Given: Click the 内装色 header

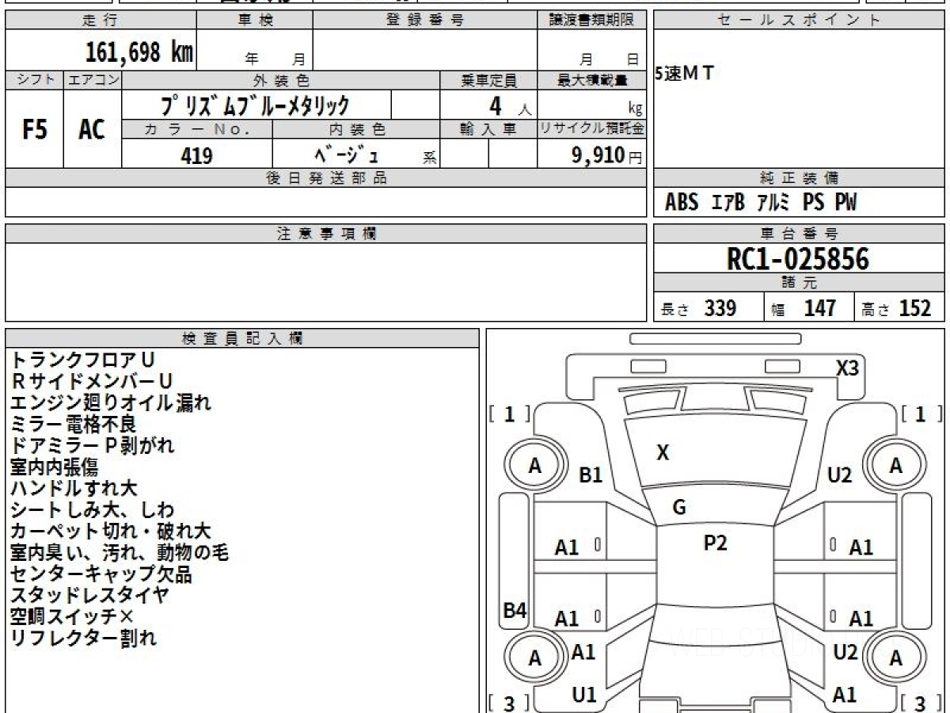Looking at the screenshot, I should pyautogui.click(x=356, y=129).
